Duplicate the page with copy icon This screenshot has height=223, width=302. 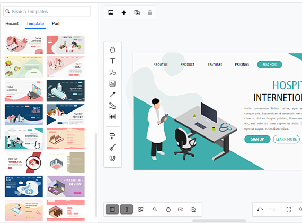137,13
